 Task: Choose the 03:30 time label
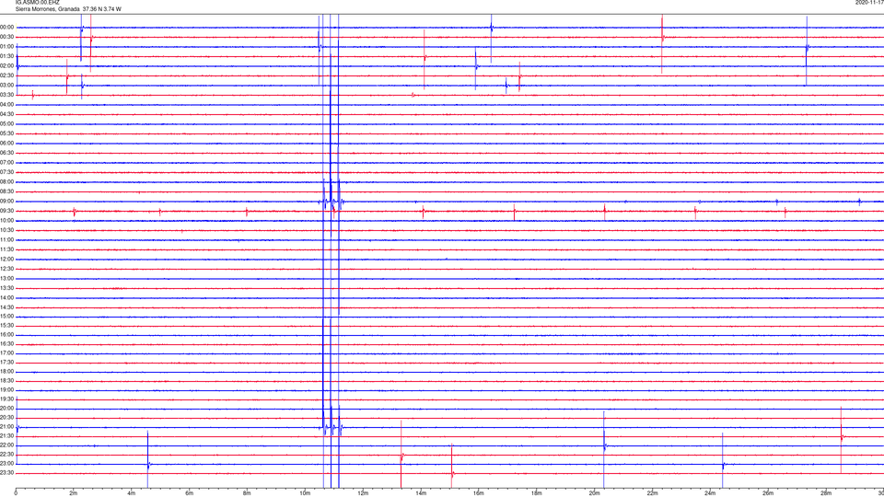[x=7, y=95]
